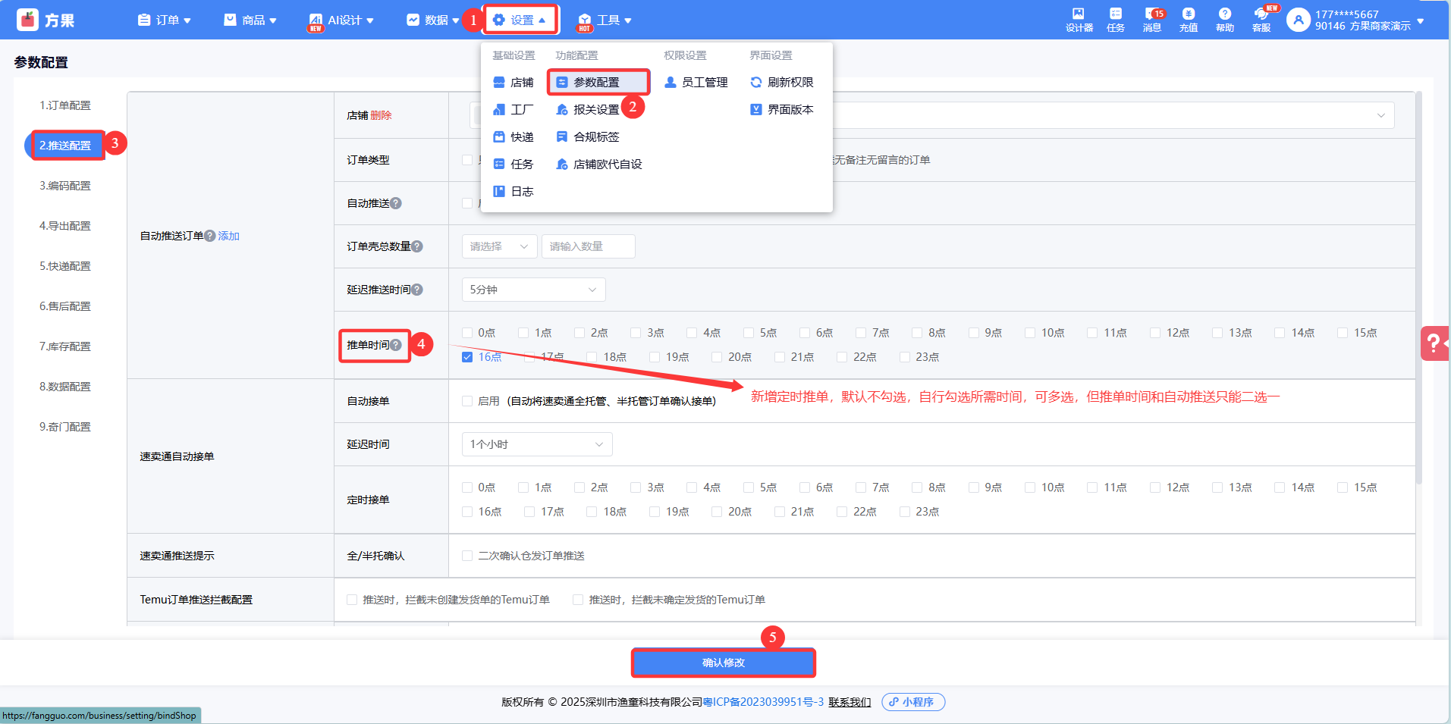Click the 添加 link
The height and width of the screenshot is (724, 1451).
(x=228, y=236)
